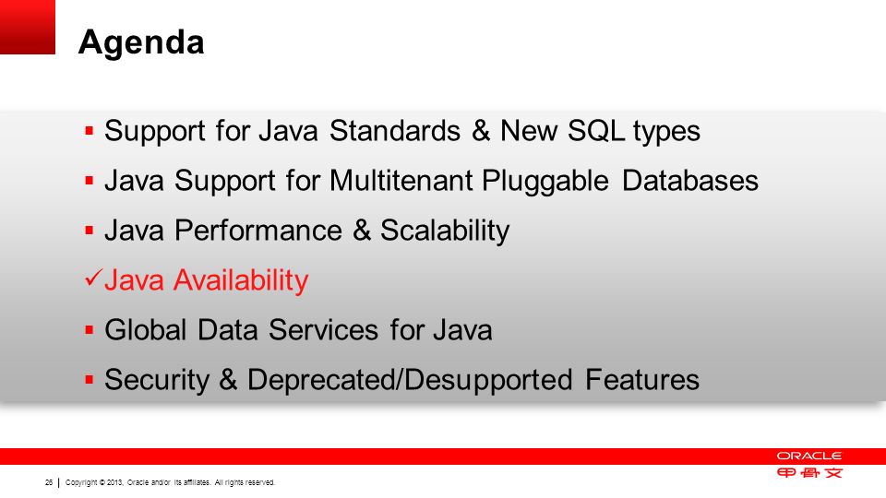This screenshot has width=886, height=498.
Task: Click the slide number 26 in footer
Action: (49, 482)
